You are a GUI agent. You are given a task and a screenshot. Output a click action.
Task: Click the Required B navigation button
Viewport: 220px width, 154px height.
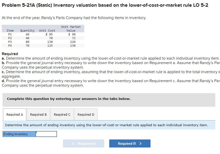click(129, 143)
